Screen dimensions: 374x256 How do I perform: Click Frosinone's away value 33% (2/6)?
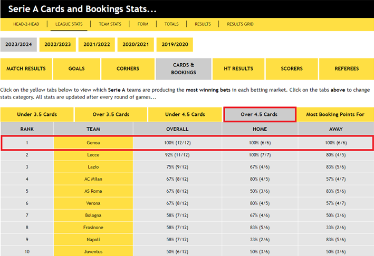point(336,228)
